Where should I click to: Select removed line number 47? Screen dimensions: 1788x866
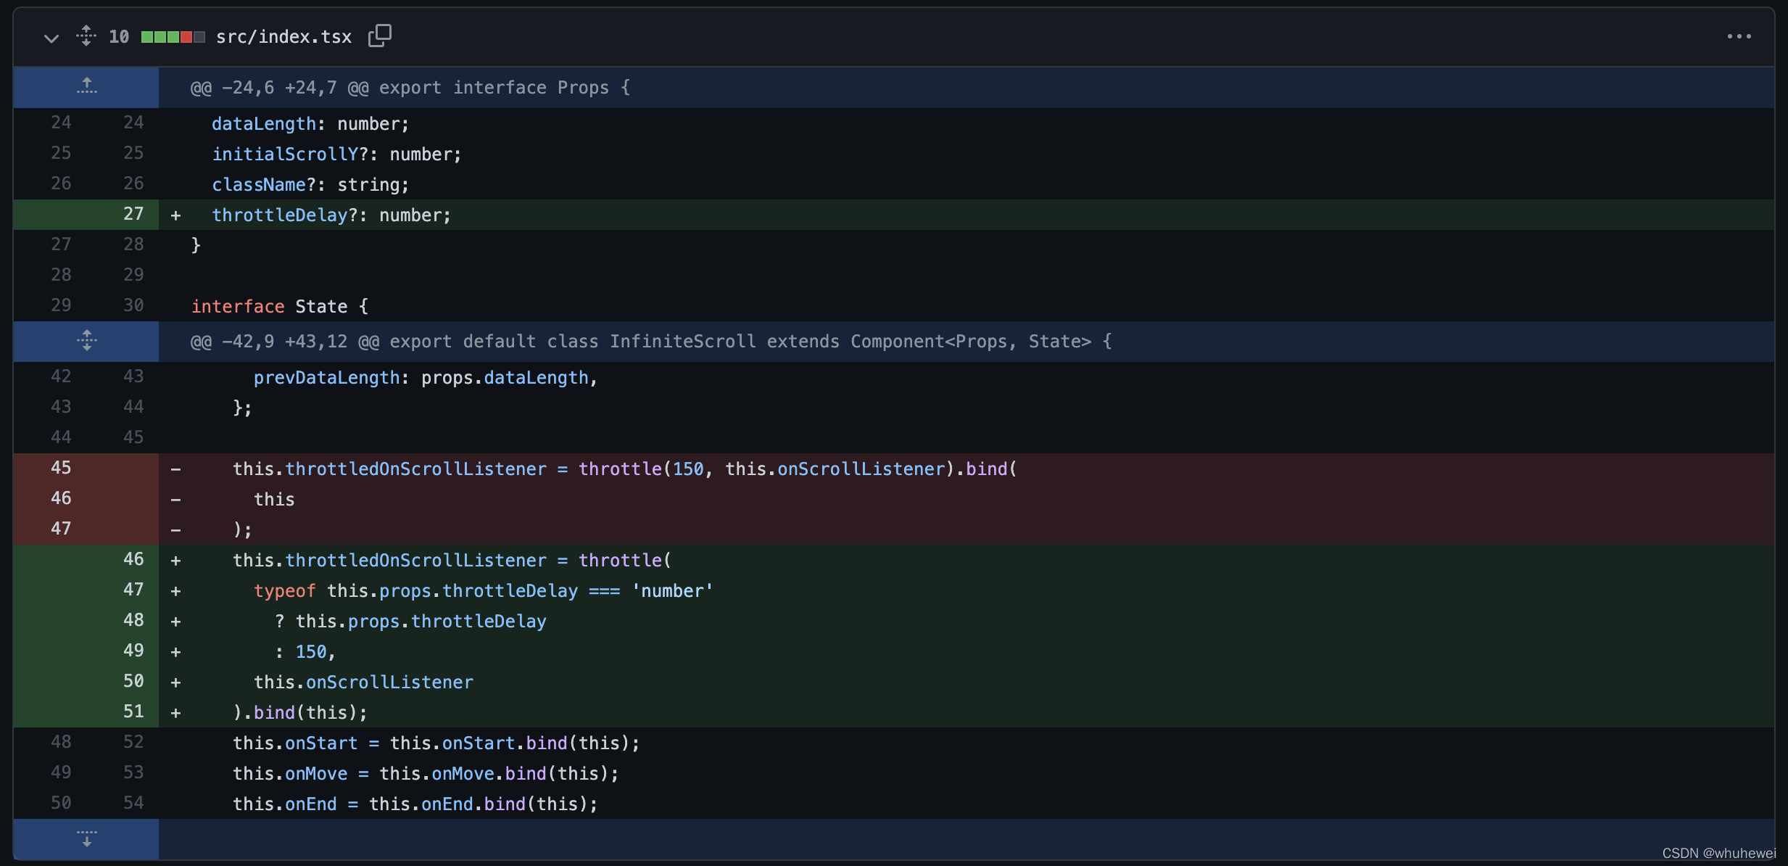tap(61, 529)
